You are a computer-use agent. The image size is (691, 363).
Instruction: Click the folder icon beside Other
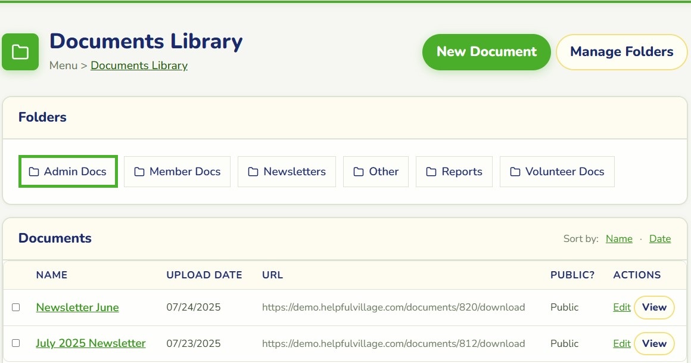(x=359, y=172)
